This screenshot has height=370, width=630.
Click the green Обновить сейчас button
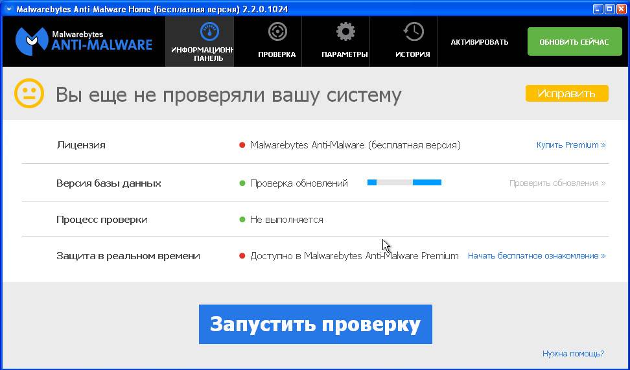[574, 42]
